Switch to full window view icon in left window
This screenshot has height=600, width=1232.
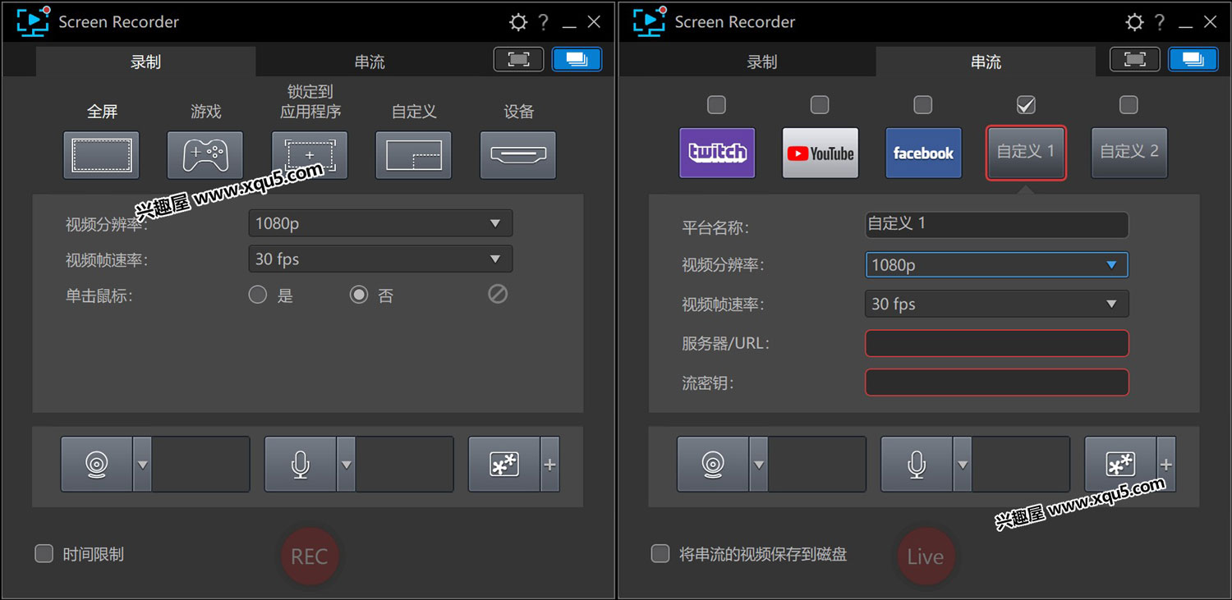coord(577,59)
